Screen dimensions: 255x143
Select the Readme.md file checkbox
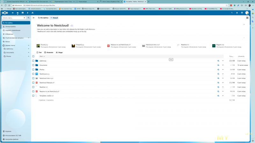[x=33, y=87]
